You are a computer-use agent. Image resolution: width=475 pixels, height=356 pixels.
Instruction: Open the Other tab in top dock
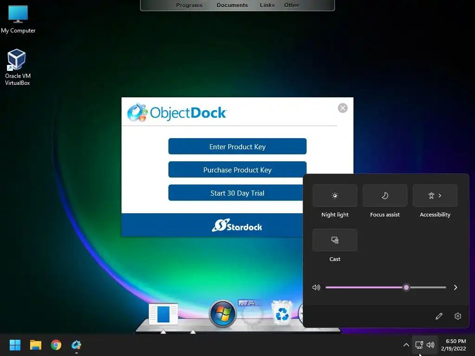291,5
